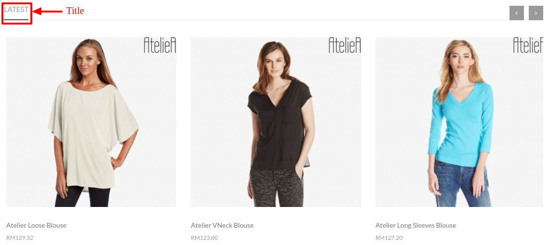Click the cream loose blouse product photo
The width and height of the screenshot is (549, 245).
[91, 122]
